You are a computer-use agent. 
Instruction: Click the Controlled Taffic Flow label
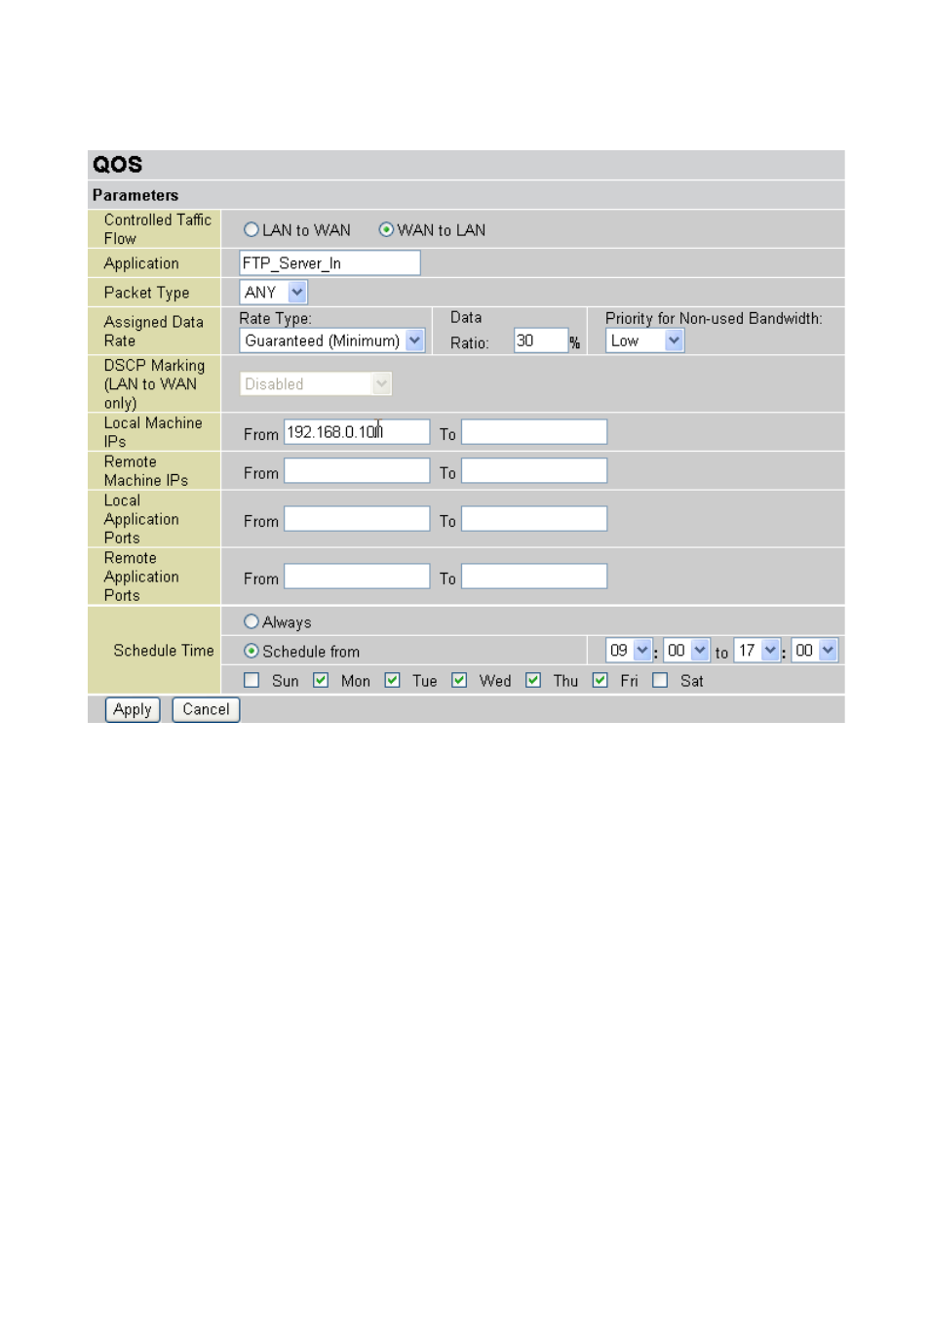pos(157,229)
